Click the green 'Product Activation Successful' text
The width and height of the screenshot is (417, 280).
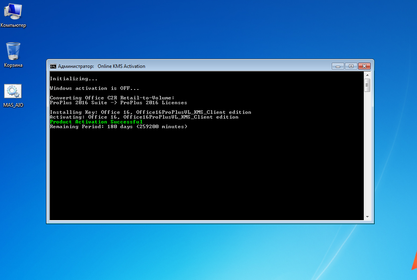coord(96,122)
